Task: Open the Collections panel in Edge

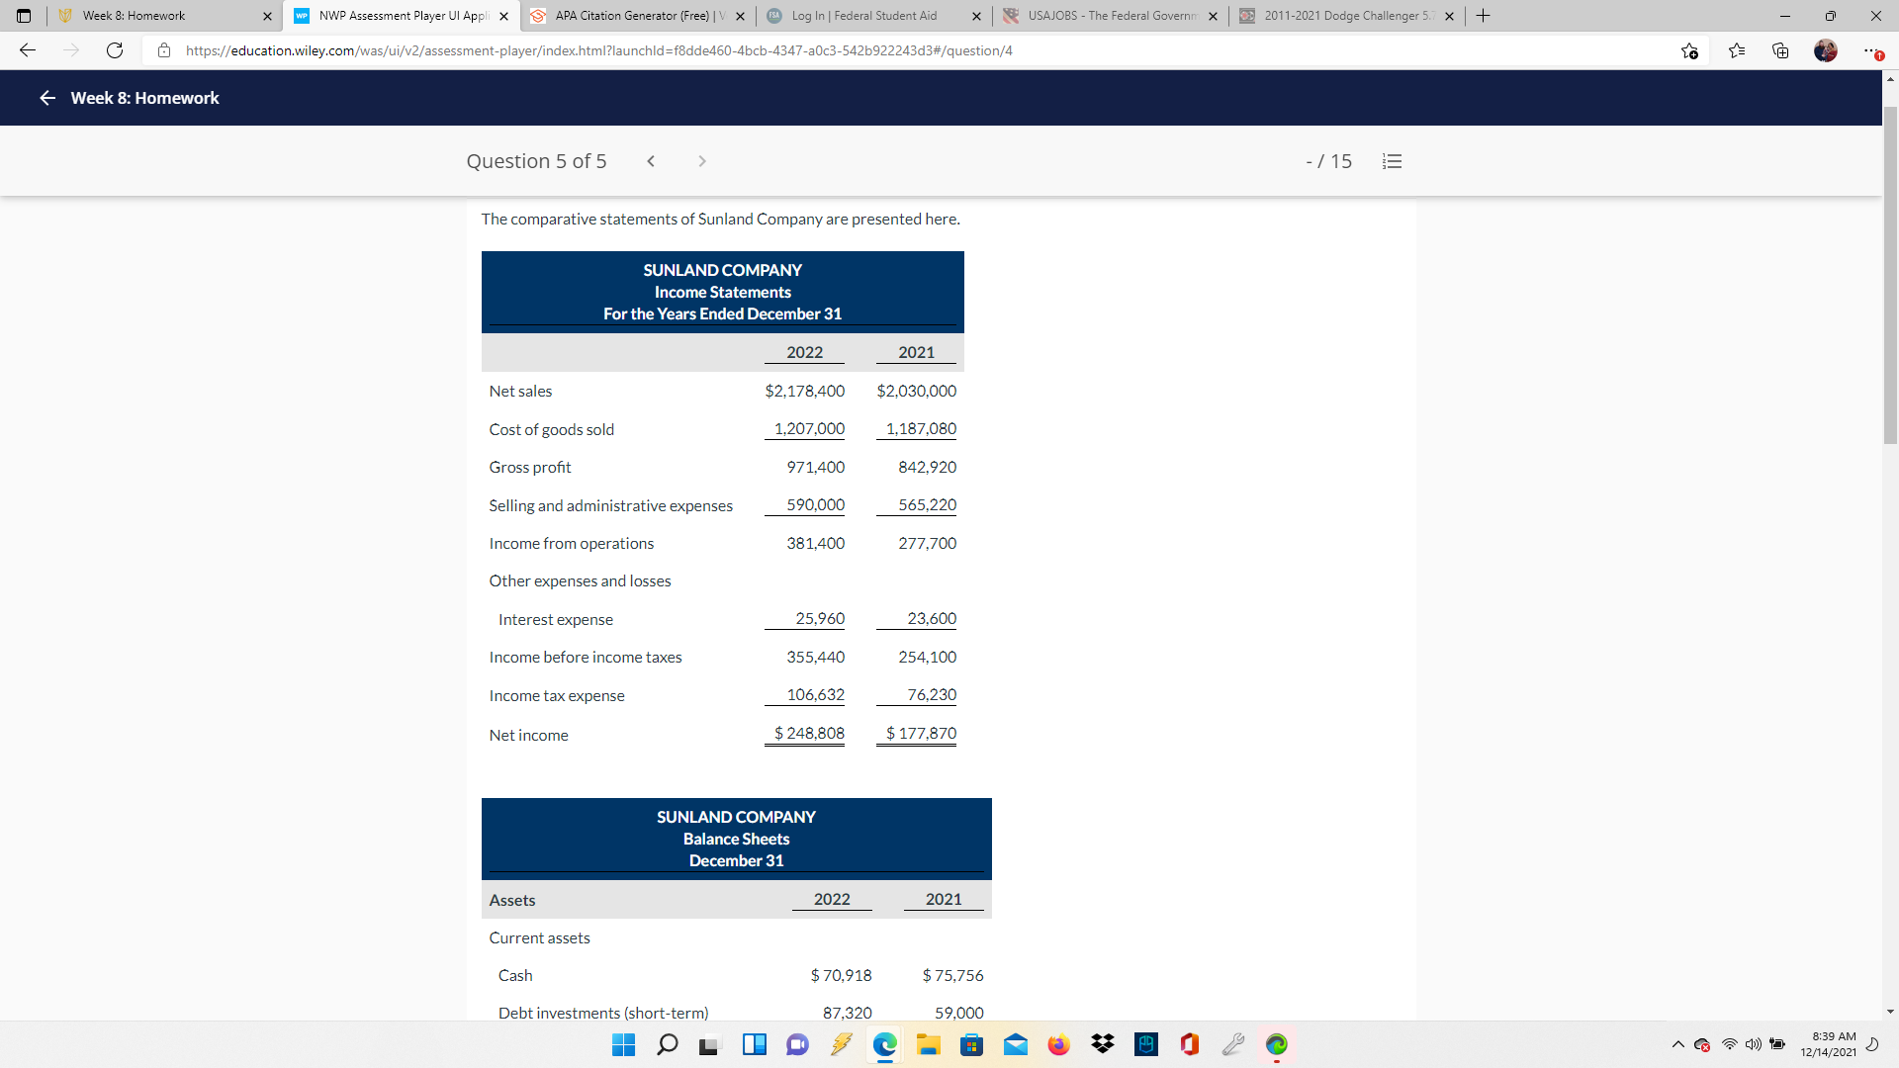Action: 1780,50
